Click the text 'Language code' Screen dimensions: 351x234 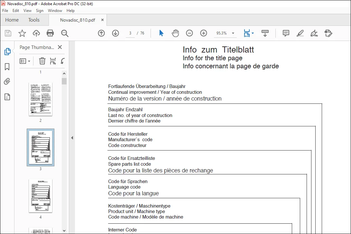(124, 187)
